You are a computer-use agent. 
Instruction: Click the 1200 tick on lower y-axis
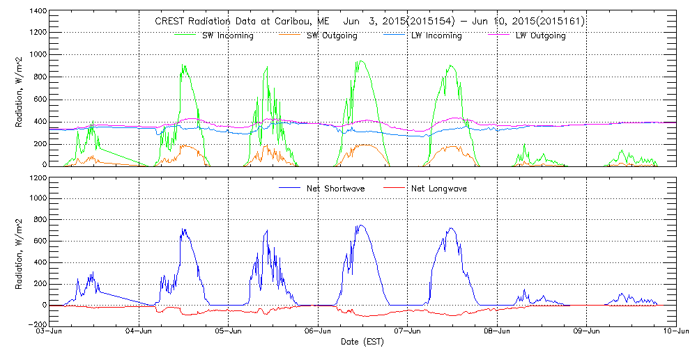pos(38,178)
